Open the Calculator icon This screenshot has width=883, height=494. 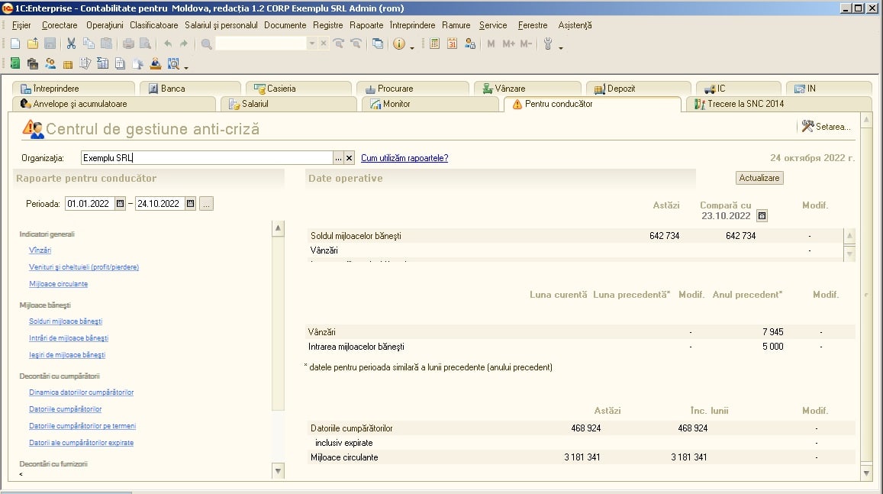434,44
